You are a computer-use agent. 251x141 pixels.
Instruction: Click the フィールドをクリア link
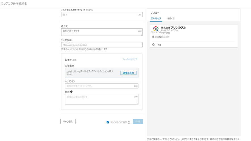click(130, 60)
